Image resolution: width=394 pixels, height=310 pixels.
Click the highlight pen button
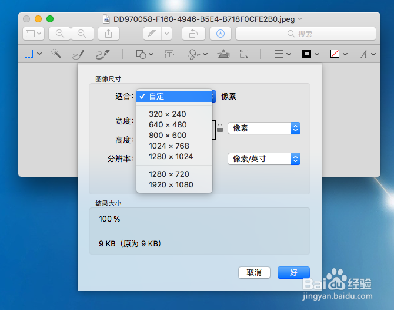tap(152, 34)
